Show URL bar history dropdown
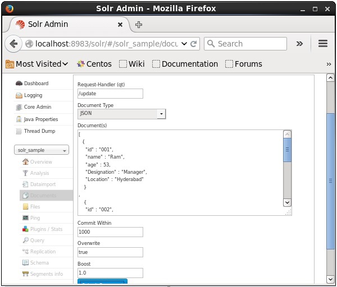The image size is (337, 287). (x=185, y=44)
